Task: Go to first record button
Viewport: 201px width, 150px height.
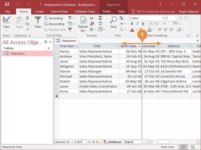Action: tap(68, 142)
